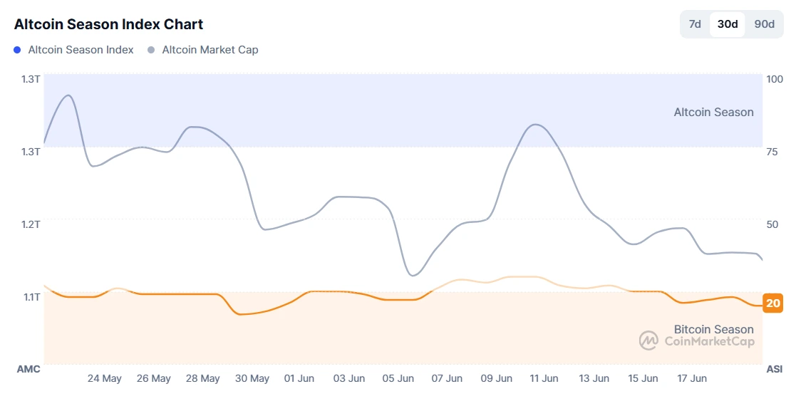Click the 24 May date label
Viewport: 791px width, 416px height.
[105, 378]
